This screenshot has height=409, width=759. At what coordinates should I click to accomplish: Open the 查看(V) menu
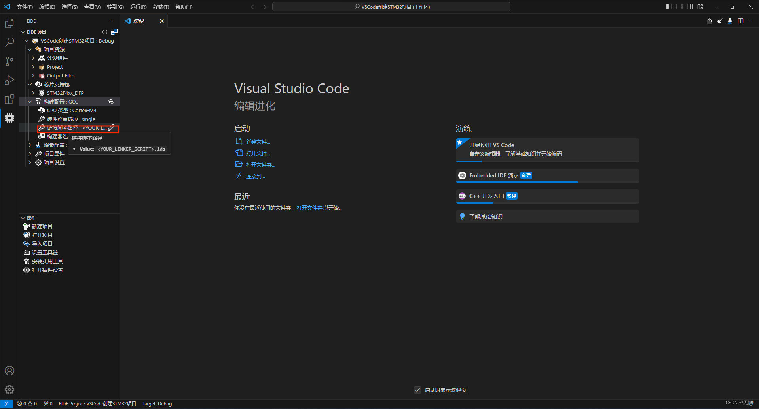pos(92,7)
